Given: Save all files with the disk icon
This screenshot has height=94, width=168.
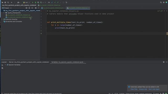Looking at the screenshot, I should (5, 2).
